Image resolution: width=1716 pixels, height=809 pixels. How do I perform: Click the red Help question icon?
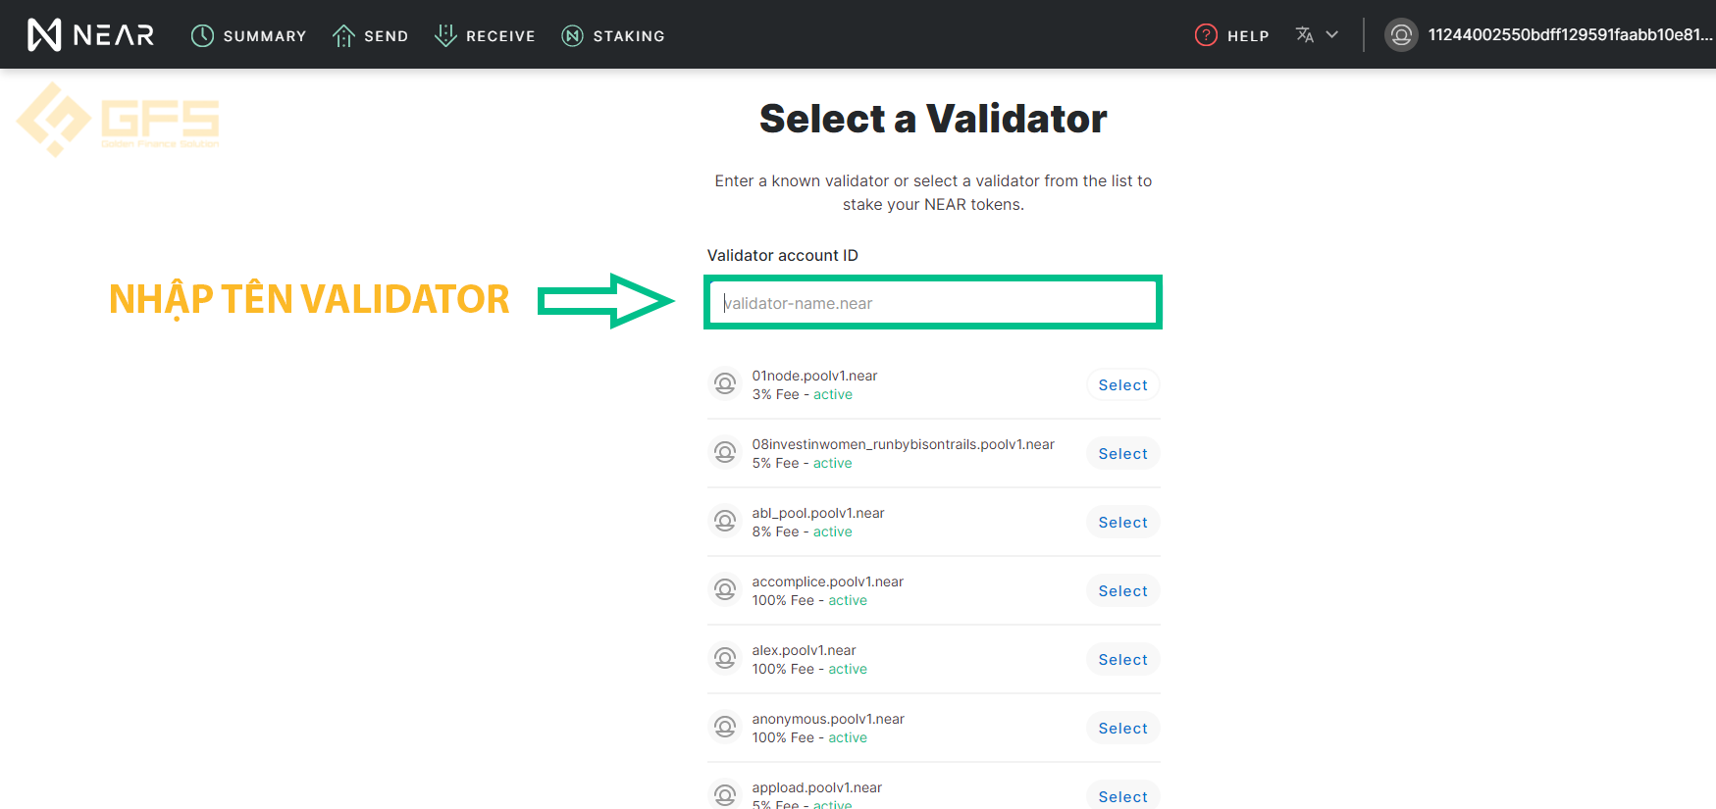click(x=1206, y=35)
